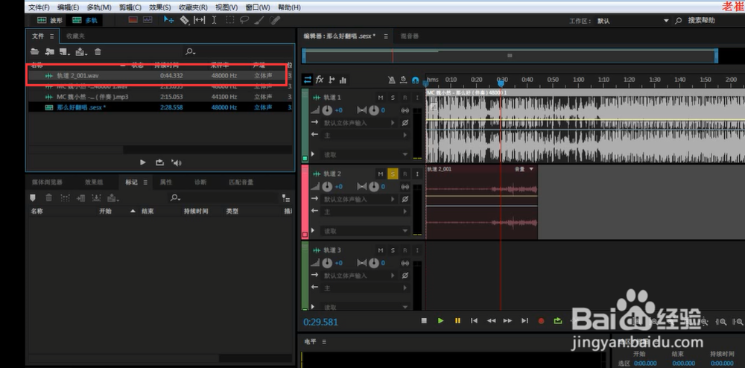Expand 轨道 2 automation lanes triangle
This screenshot has height=368, width=745.
(313, 230)
